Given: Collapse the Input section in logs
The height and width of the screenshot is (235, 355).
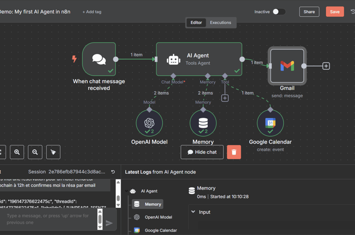Looking at the screenshot, I should (x=193, y=212).
